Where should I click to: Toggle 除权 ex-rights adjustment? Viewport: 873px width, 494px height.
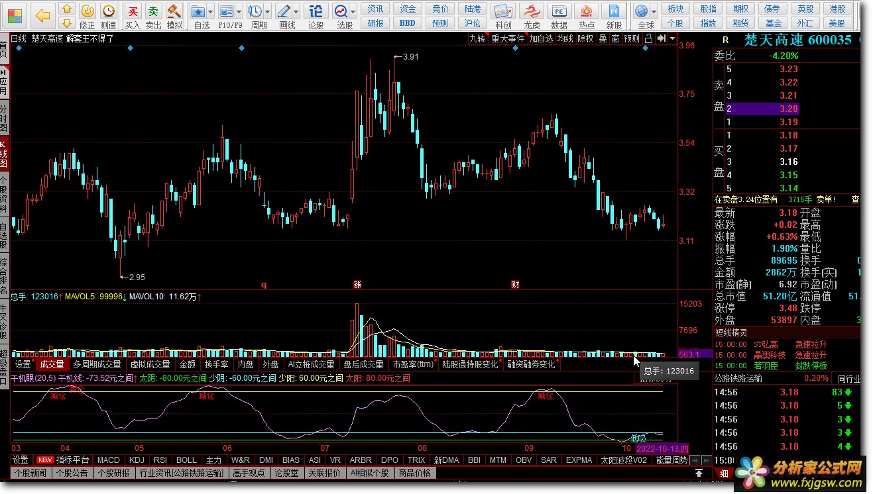point(585,38)
